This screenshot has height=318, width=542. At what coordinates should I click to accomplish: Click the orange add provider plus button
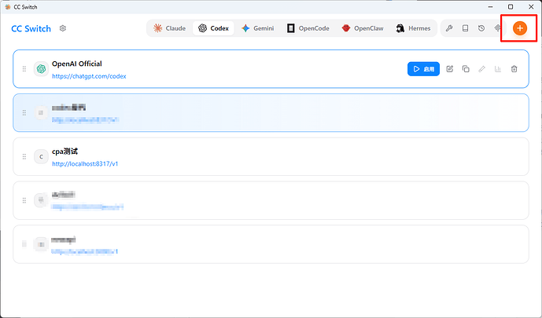coord(519,28)
